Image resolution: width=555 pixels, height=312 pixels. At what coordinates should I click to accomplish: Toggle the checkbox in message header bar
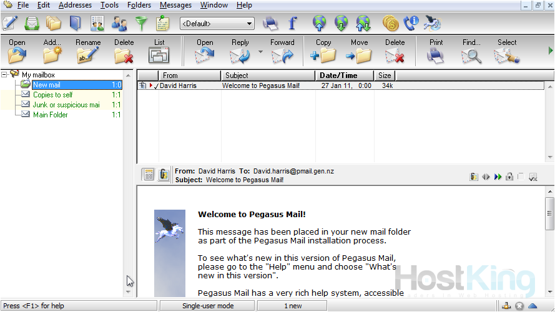pos(521,177)
